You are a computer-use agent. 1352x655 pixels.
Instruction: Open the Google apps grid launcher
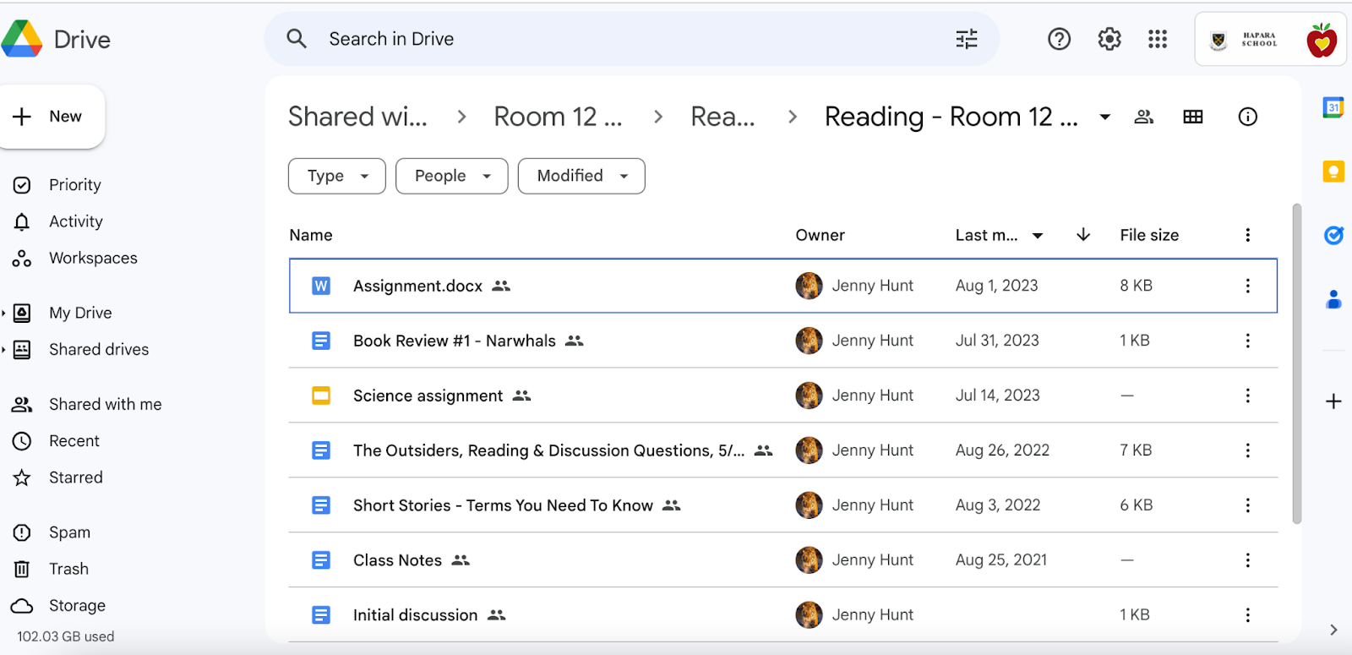click(x=1158, y=39)
